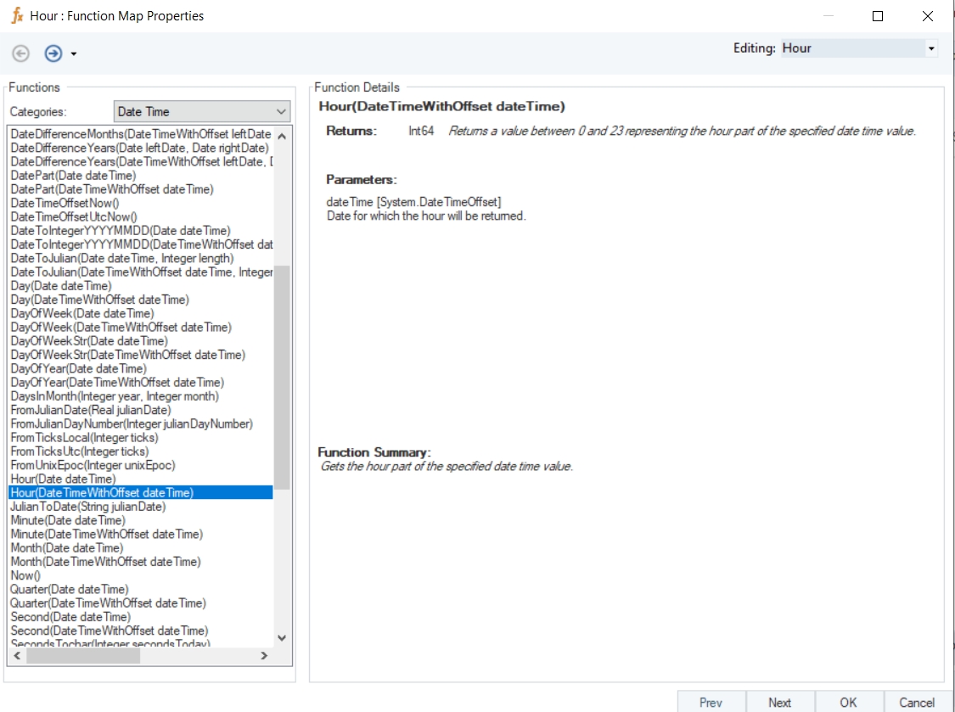
Task: Choose DaysInMonth function from list
Action: (x=114, y=396)
